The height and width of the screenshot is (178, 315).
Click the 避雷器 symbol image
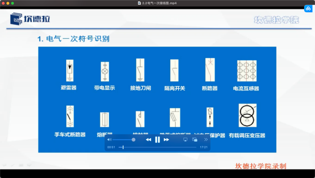(x=70, y=70)
